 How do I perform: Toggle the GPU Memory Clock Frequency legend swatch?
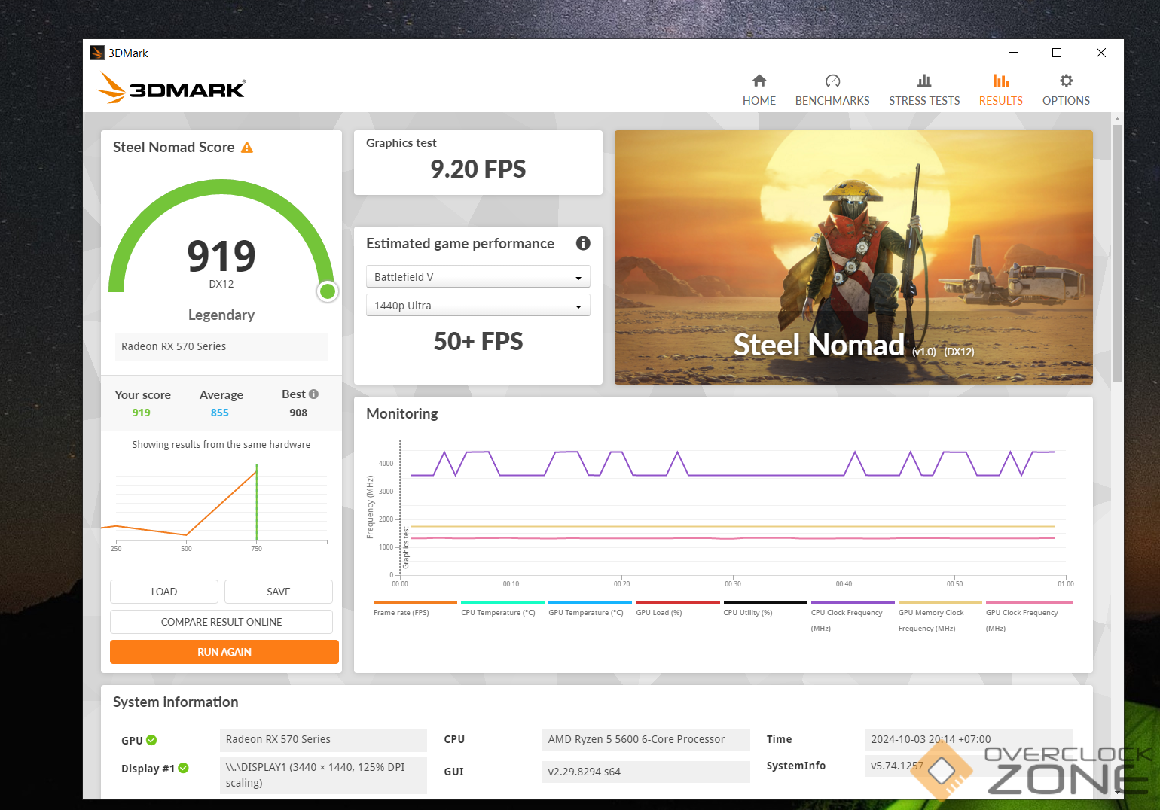(940, 602)
